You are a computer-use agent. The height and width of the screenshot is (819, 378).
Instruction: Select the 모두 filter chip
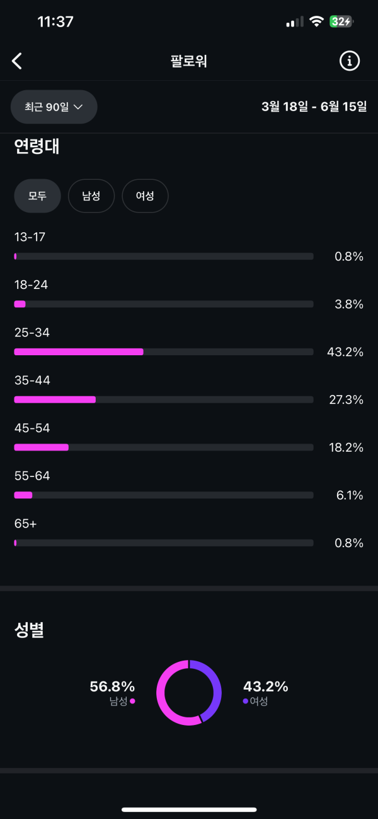pyautogui.click(x=37, y=196)
